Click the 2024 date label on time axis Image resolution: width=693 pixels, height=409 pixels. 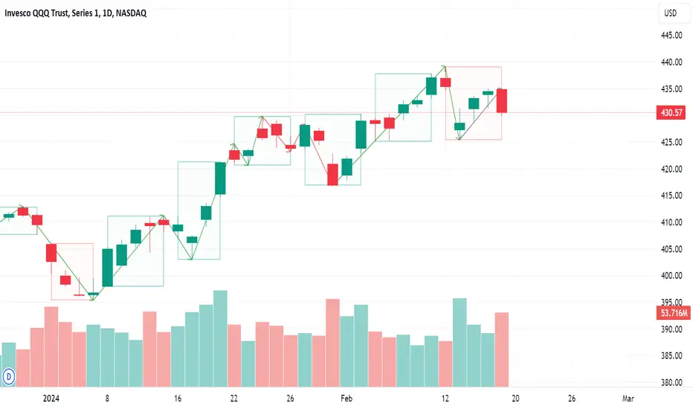click(51, 399)
